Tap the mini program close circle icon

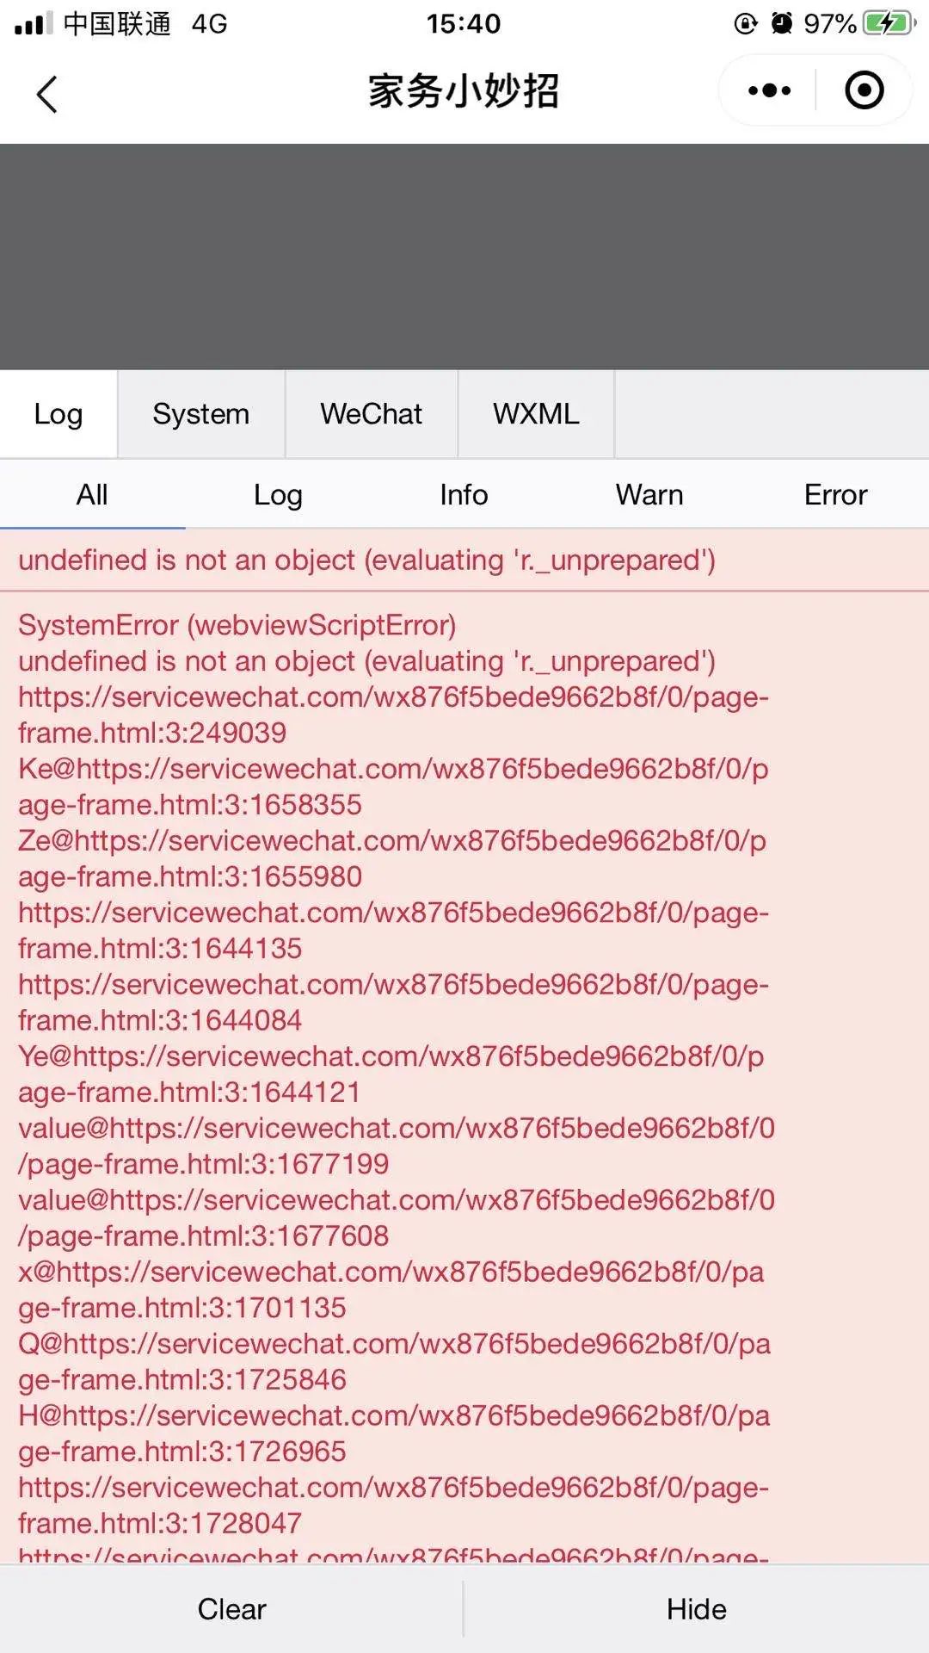click(x=864, y=90)
